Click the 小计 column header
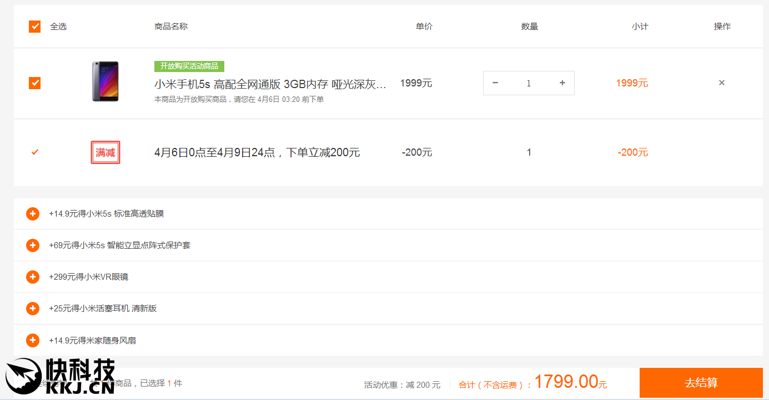The image size is (769, 400). 640,27
